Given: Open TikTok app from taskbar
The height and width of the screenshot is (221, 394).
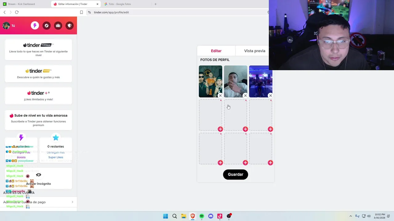Looking at the screenshot, I should click(220, 216).
